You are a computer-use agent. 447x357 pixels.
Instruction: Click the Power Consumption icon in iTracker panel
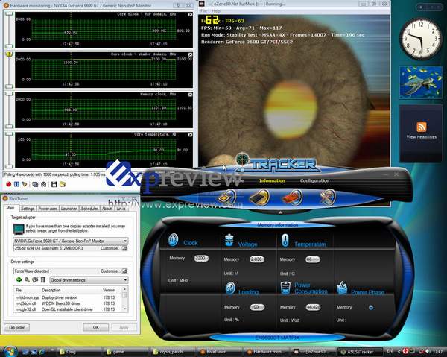click(285, 288)
